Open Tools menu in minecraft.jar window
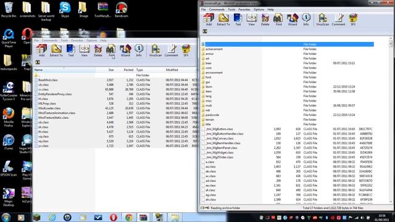The image size is (395, 222). 231,10
